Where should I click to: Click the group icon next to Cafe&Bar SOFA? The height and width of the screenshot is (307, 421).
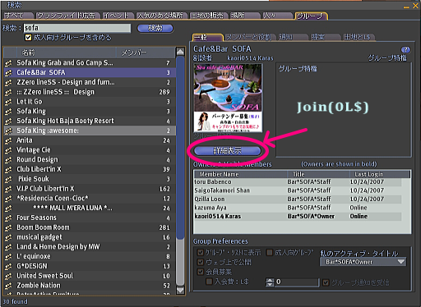(8, 72)
